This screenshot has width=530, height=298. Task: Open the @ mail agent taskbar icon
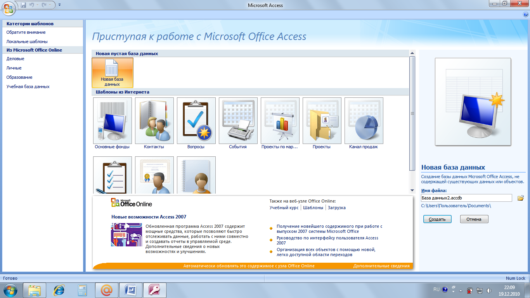coord(106,290)
